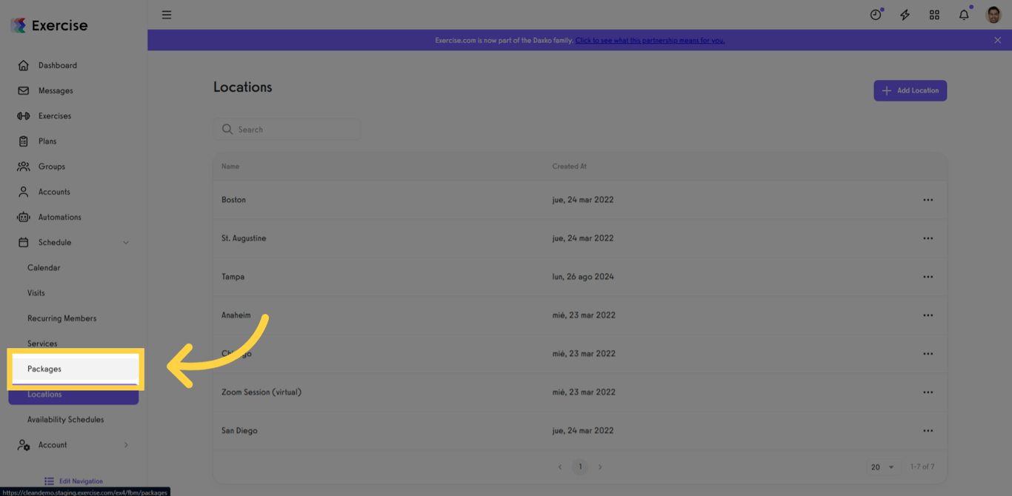This screenshot has height=496, width=1012.
Task: Click your profile avatar photo
Action: (x=993, y=14)
